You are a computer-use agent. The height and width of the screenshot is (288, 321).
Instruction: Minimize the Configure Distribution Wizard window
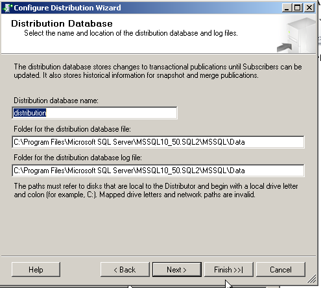(287, 8)
